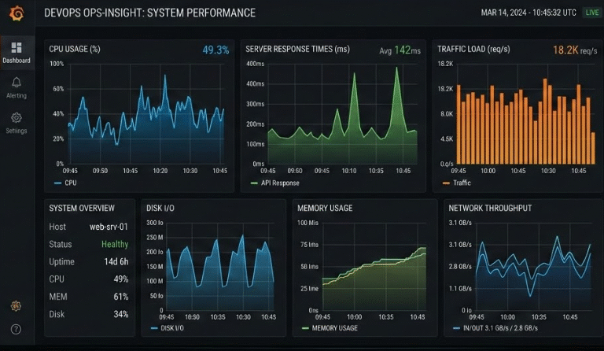Hide the DISK I/O legend series

169,327
